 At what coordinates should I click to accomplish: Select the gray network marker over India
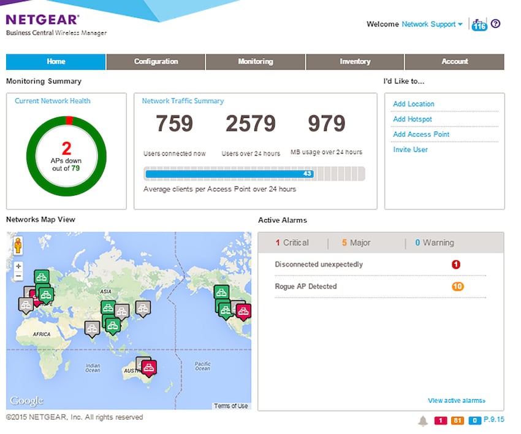point(92,329)
